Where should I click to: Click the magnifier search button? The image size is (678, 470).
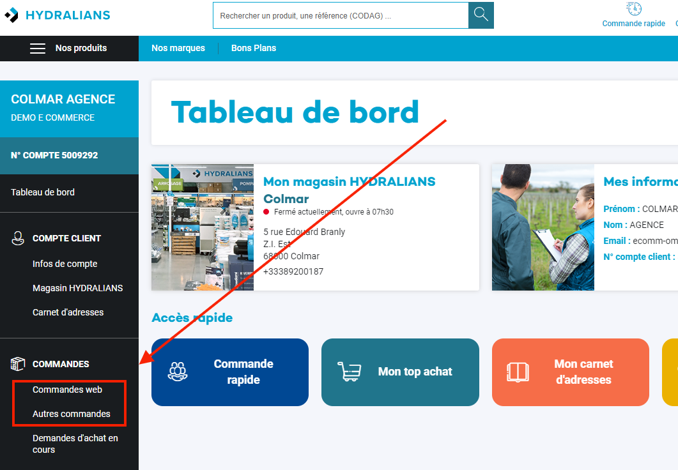click(x=481, y=15)
